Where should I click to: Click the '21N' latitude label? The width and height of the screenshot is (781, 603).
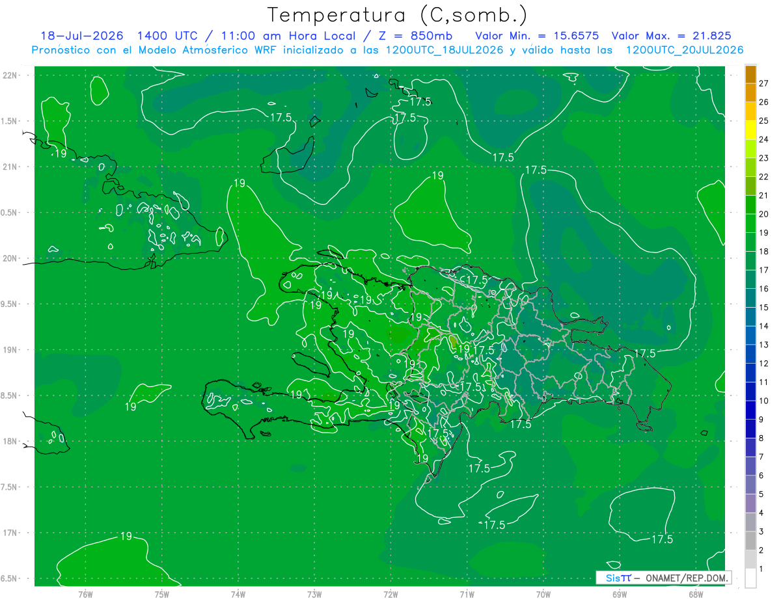11,167
